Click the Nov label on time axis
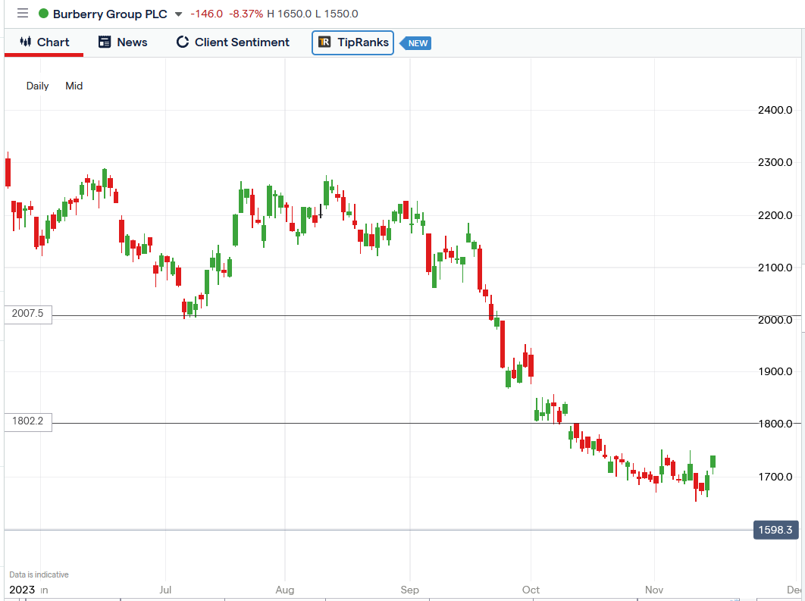The height and width of the screenshot is (601, 805). click(655, 590)
